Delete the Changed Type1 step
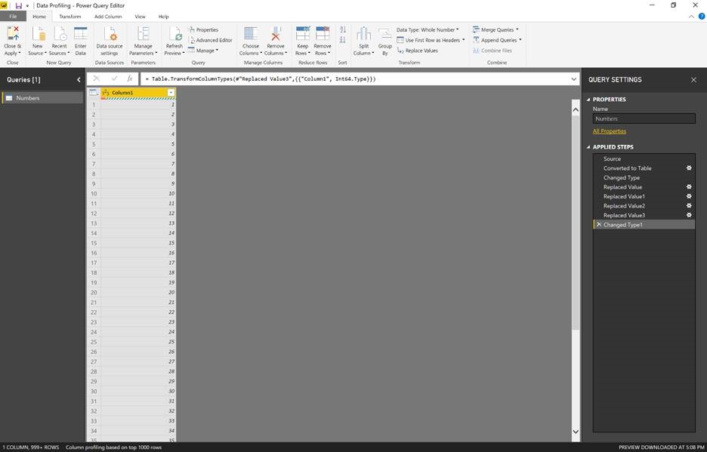Screen dimensions: 707x452 point(599,224)
